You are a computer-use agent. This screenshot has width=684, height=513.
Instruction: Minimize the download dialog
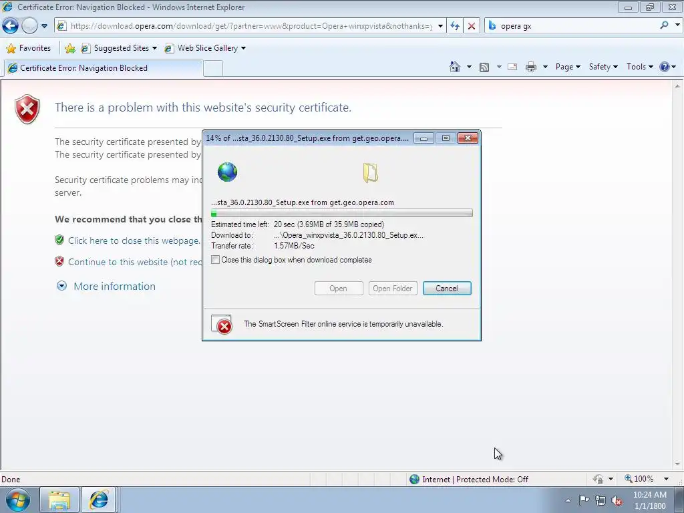[x=423, y=138]
